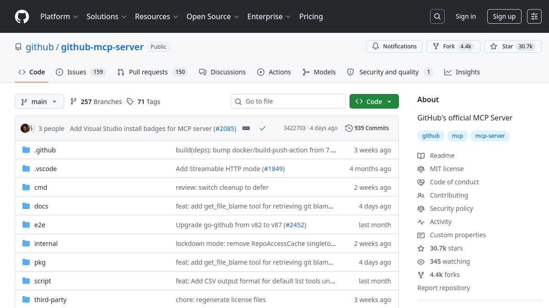Click the Sign up button
549x308 pixels.
point(504,16)
